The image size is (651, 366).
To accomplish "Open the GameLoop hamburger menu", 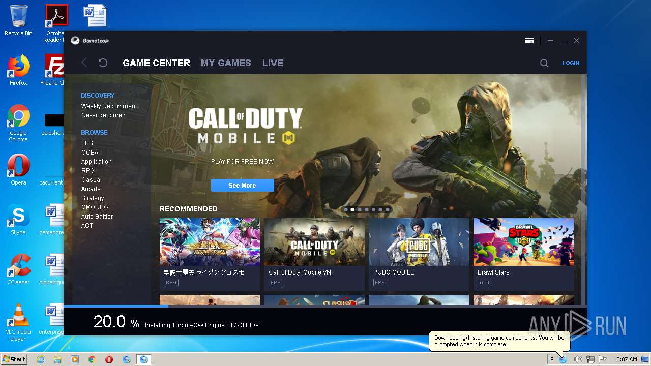I will 550,41.
